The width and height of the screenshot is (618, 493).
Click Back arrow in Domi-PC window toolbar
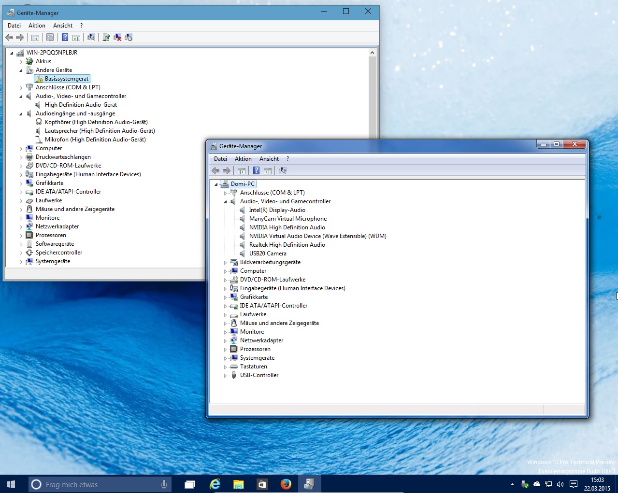216,171
